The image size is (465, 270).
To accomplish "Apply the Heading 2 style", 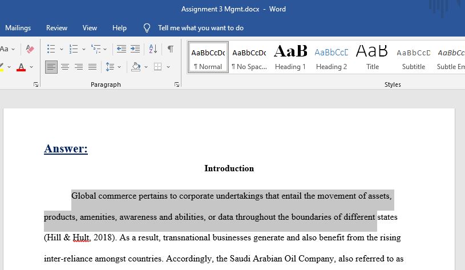I will point(331,57).
